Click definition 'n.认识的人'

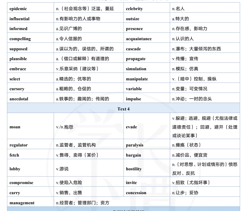tap(183, 39)
